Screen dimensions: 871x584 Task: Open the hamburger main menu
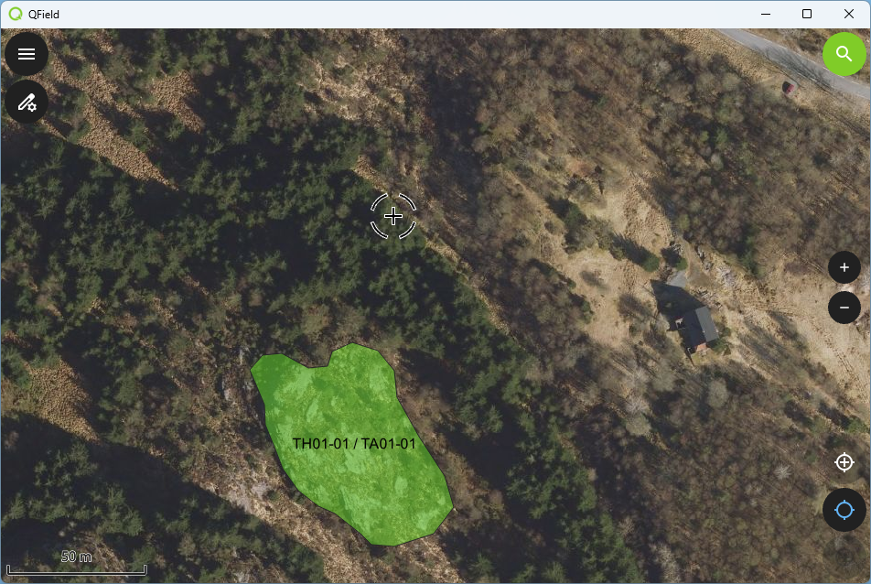27,54
